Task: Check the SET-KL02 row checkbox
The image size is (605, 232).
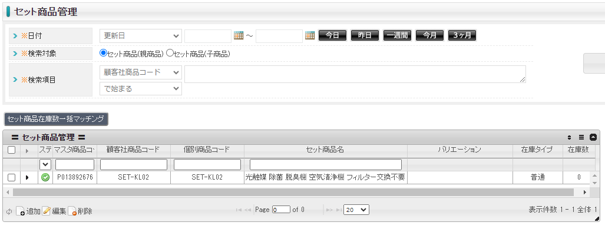Action: point(12,178)
